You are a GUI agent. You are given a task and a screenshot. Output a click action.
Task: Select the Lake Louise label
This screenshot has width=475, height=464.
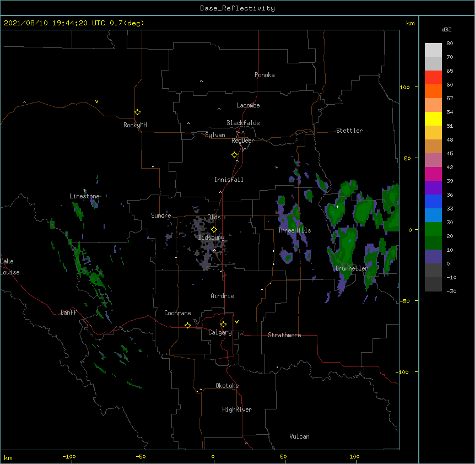(x=10, y=267)
